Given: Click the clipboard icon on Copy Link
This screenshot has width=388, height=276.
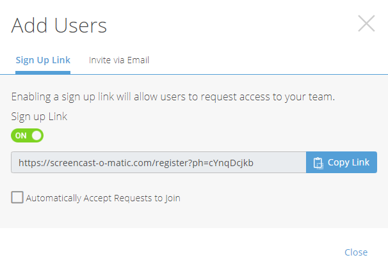Looking at the screenshot, I should 318,163.
